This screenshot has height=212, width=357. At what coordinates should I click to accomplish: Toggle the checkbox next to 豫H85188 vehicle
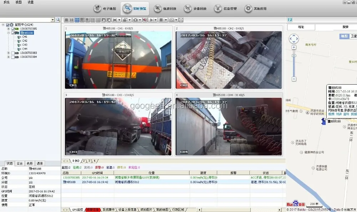[12, 32]
